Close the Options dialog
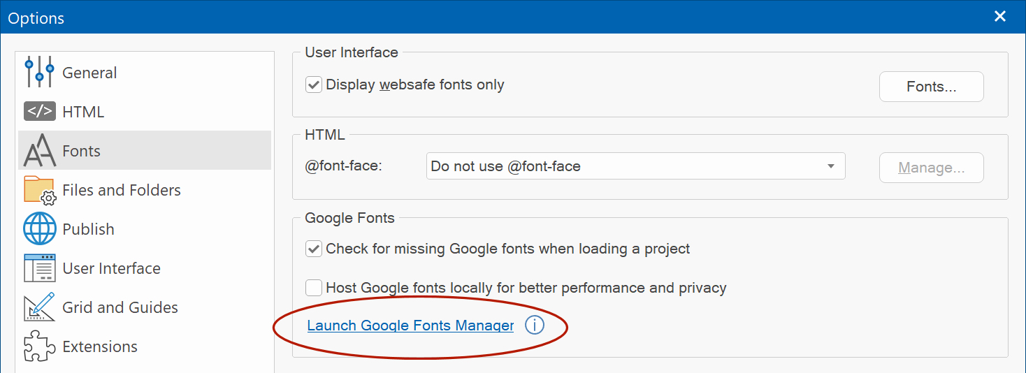This screenshot has height=373, width=1026. coord(1000,16)
